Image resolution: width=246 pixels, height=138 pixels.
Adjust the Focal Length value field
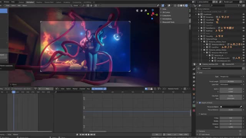[x=231, y=82]
